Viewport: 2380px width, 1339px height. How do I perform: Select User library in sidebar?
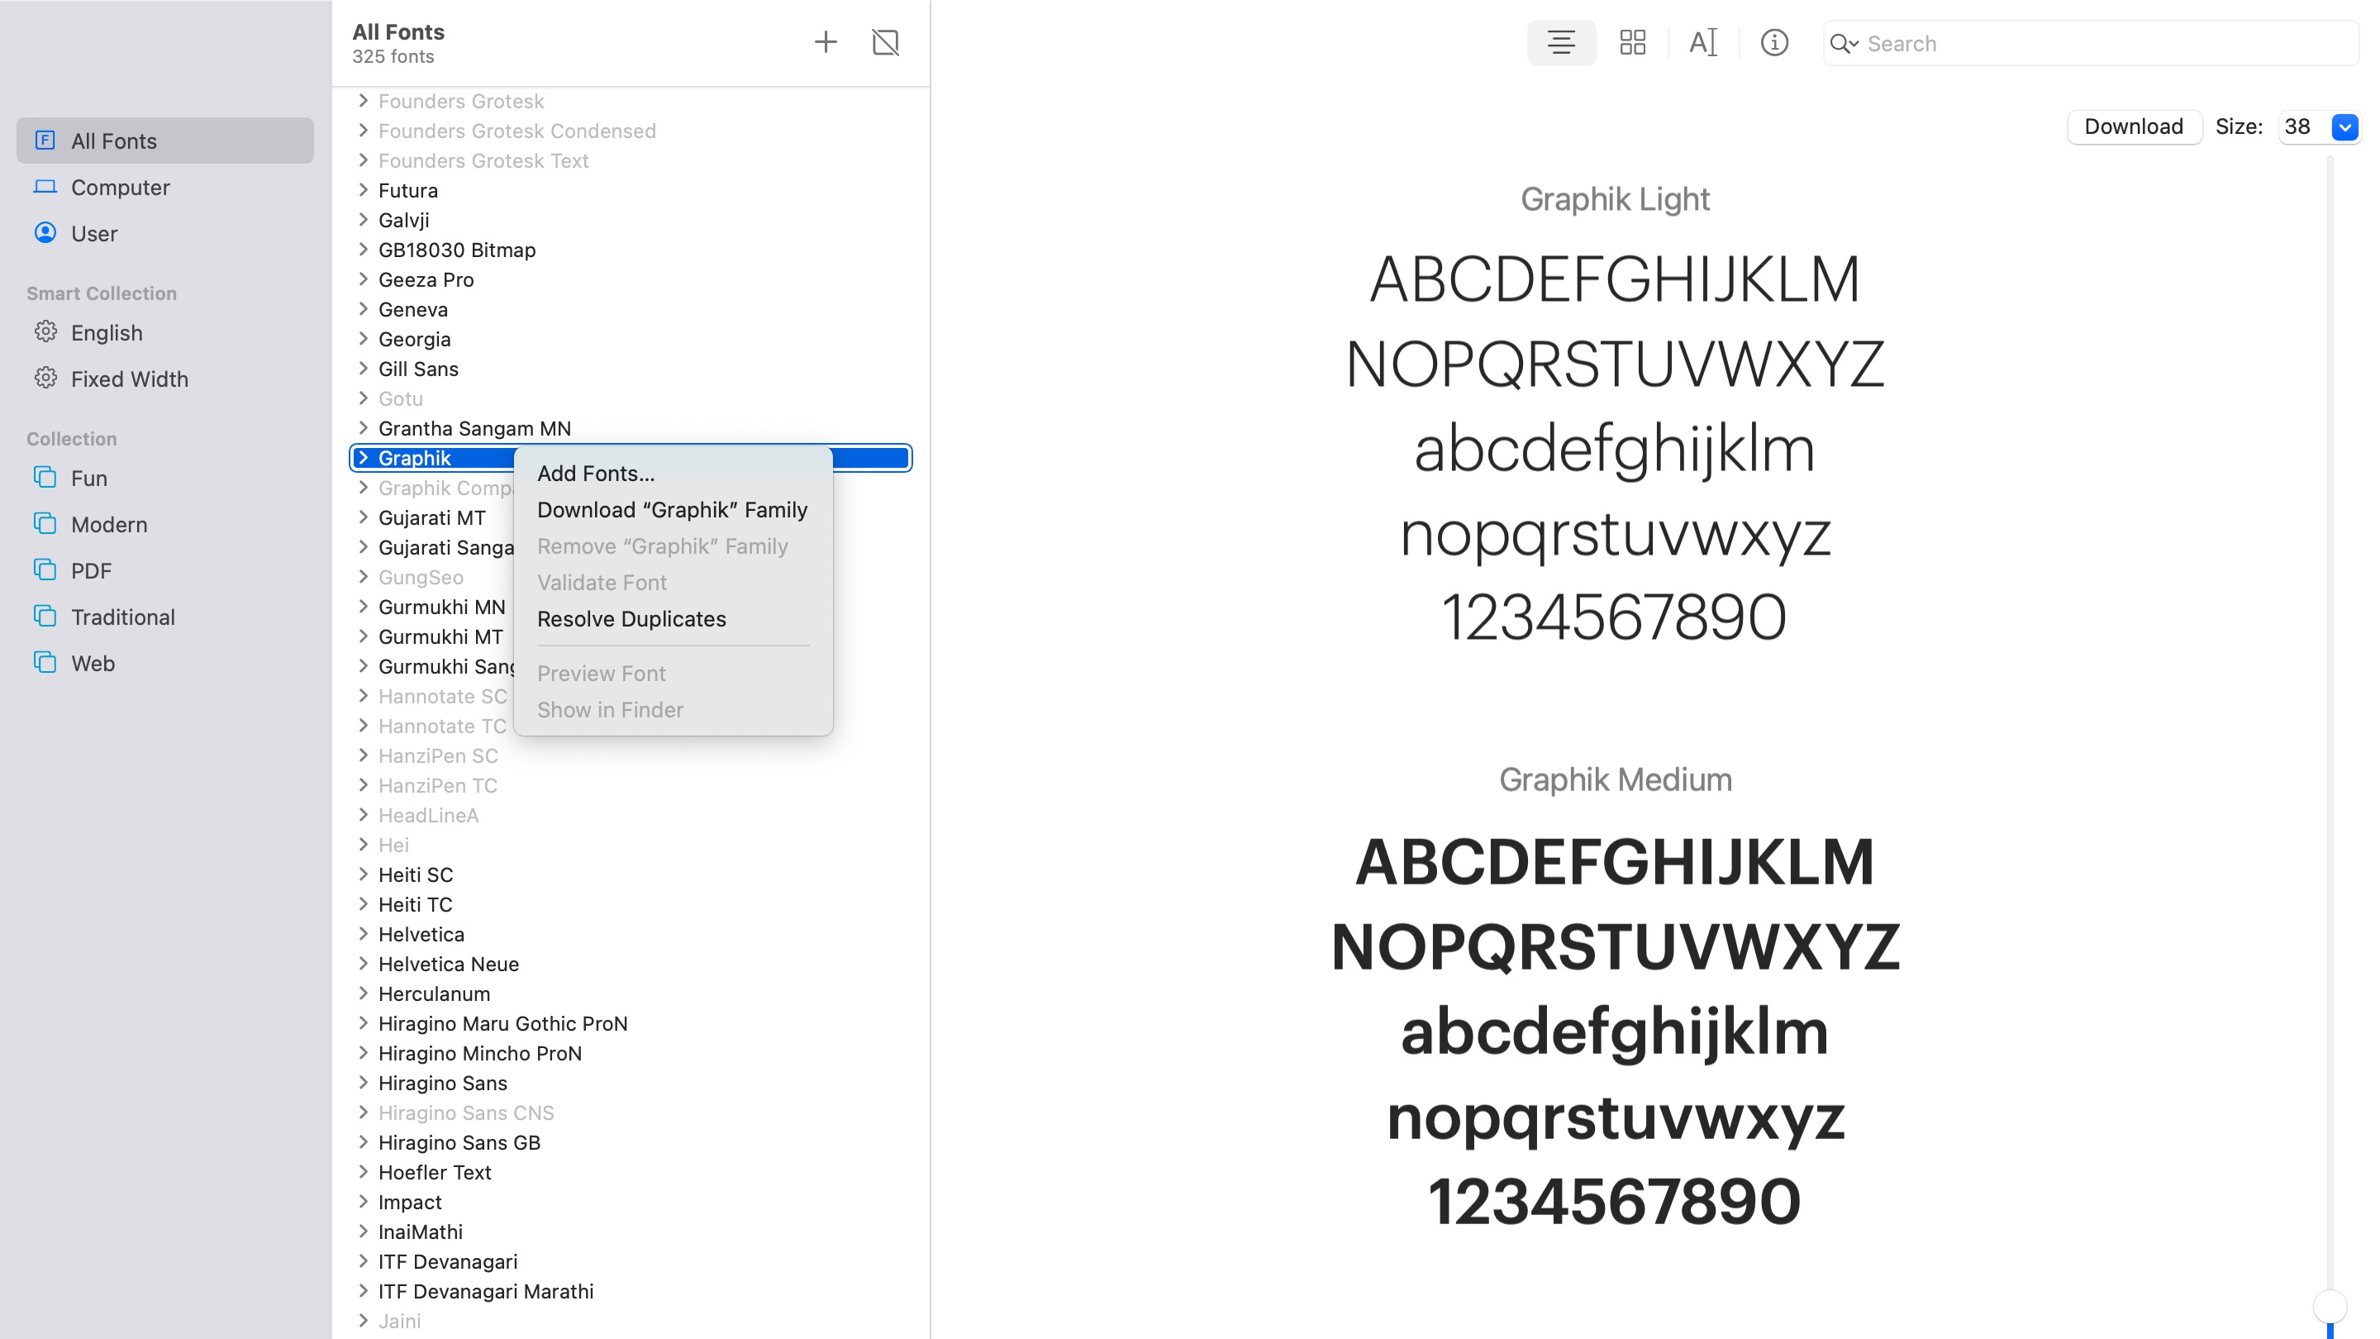tap(165, 233)
